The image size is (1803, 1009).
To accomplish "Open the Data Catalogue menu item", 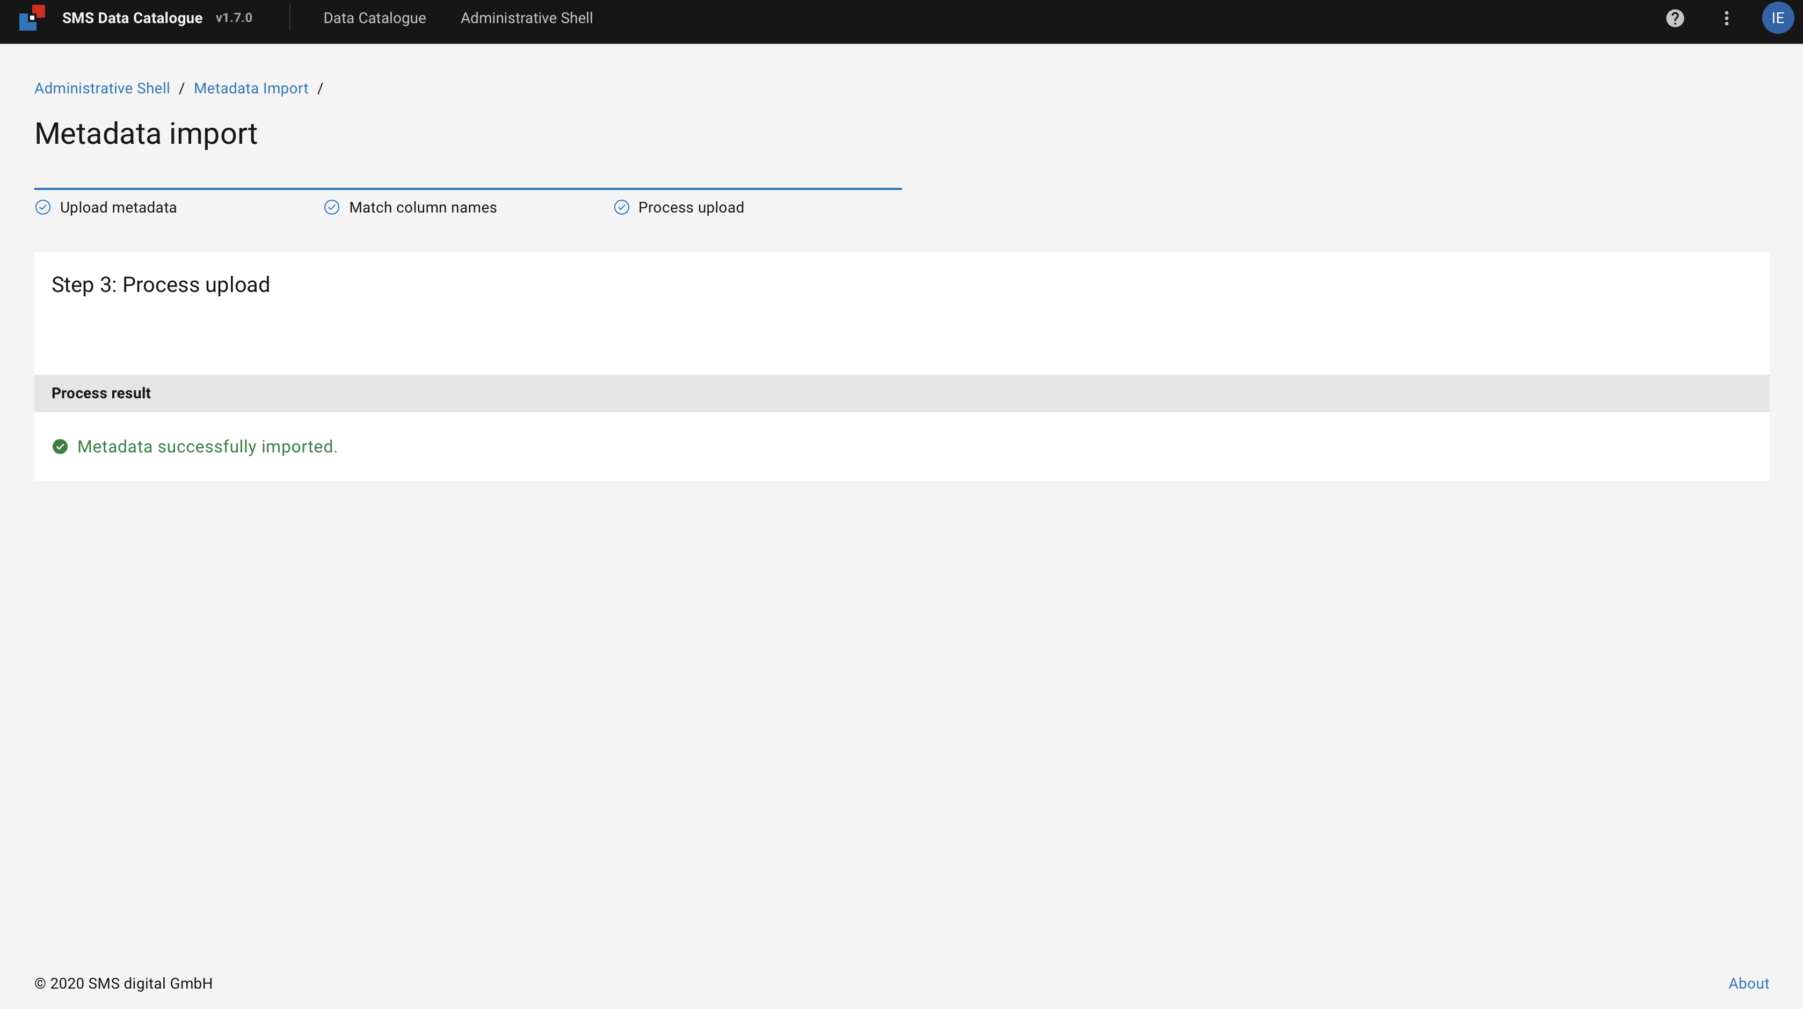I will click(x=374, y=18).
